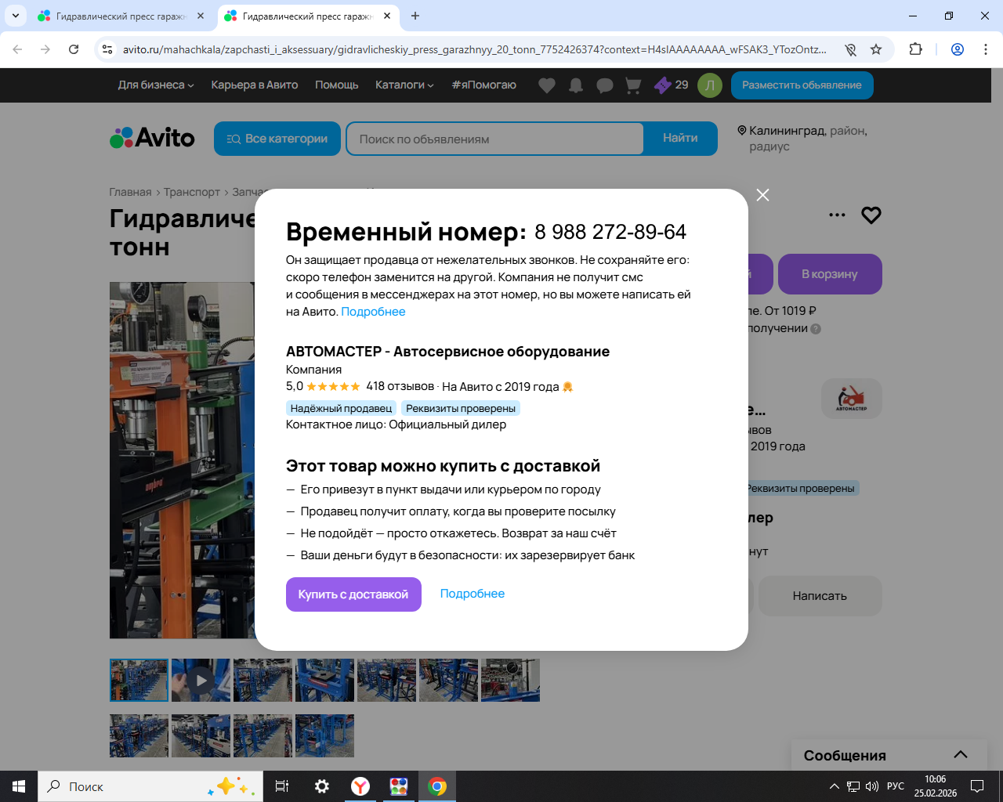Select the third gallery thumbnail in first row

[263, 680]
